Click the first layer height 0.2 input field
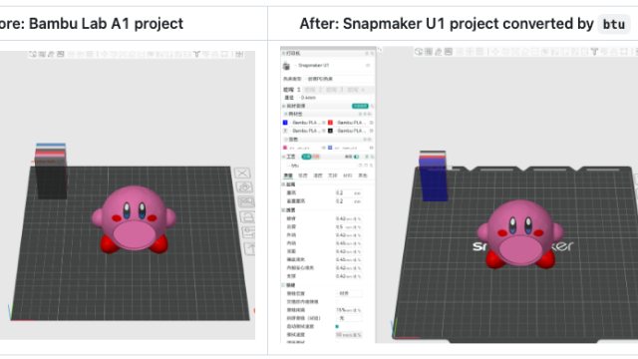This screenshot has width=638, height=359. click(349, 201)
